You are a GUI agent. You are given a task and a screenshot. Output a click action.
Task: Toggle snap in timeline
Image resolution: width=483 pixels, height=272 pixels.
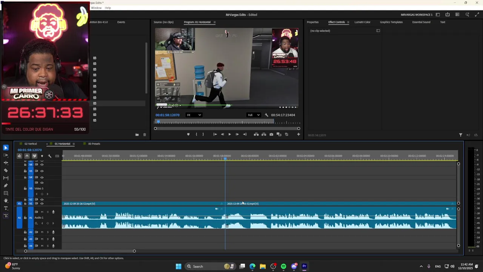pyautogui.click(x=27, y=156)
